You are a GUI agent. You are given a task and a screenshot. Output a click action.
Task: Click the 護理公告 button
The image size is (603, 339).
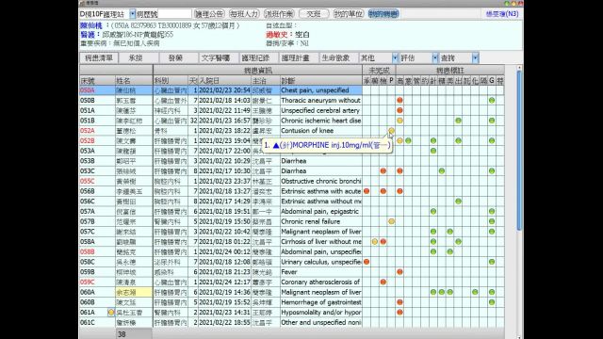point(209,14)
